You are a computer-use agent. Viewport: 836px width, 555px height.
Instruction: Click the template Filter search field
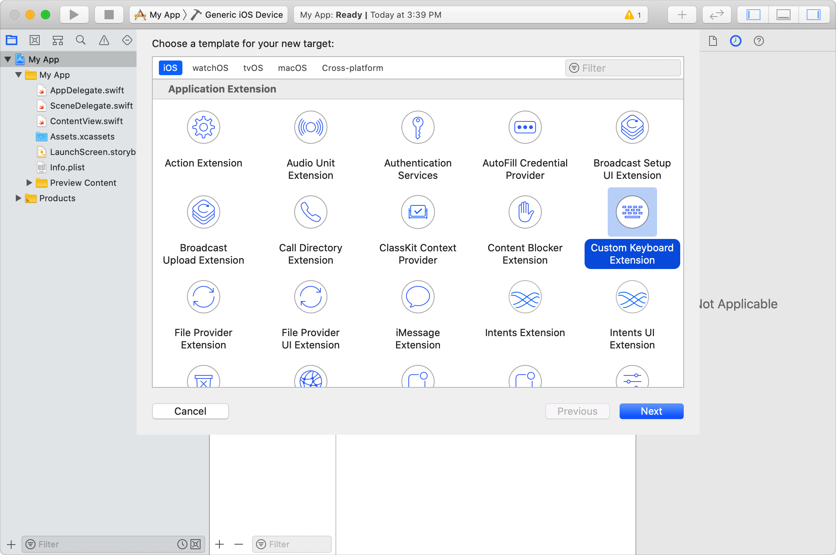[629, 68]
